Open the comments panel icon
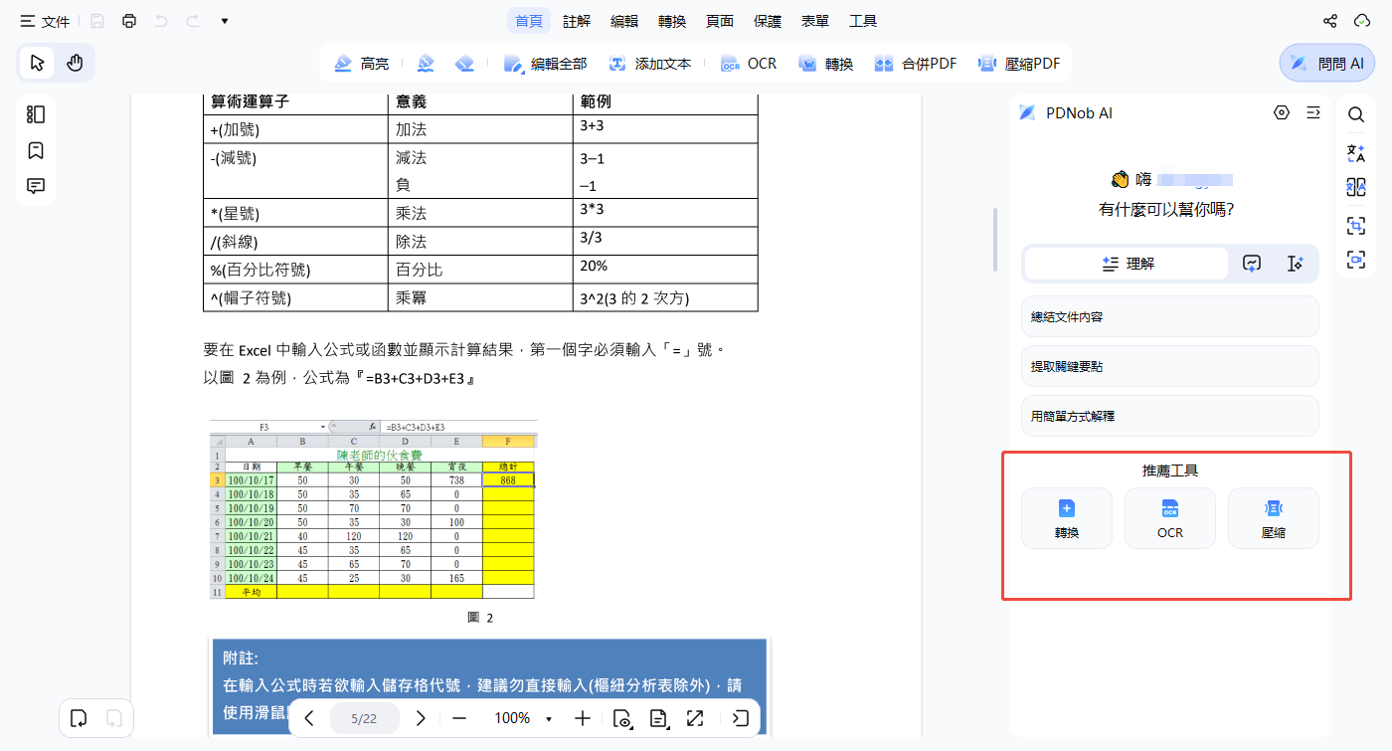The image size is (1392, 751). (x=36, y=186)
